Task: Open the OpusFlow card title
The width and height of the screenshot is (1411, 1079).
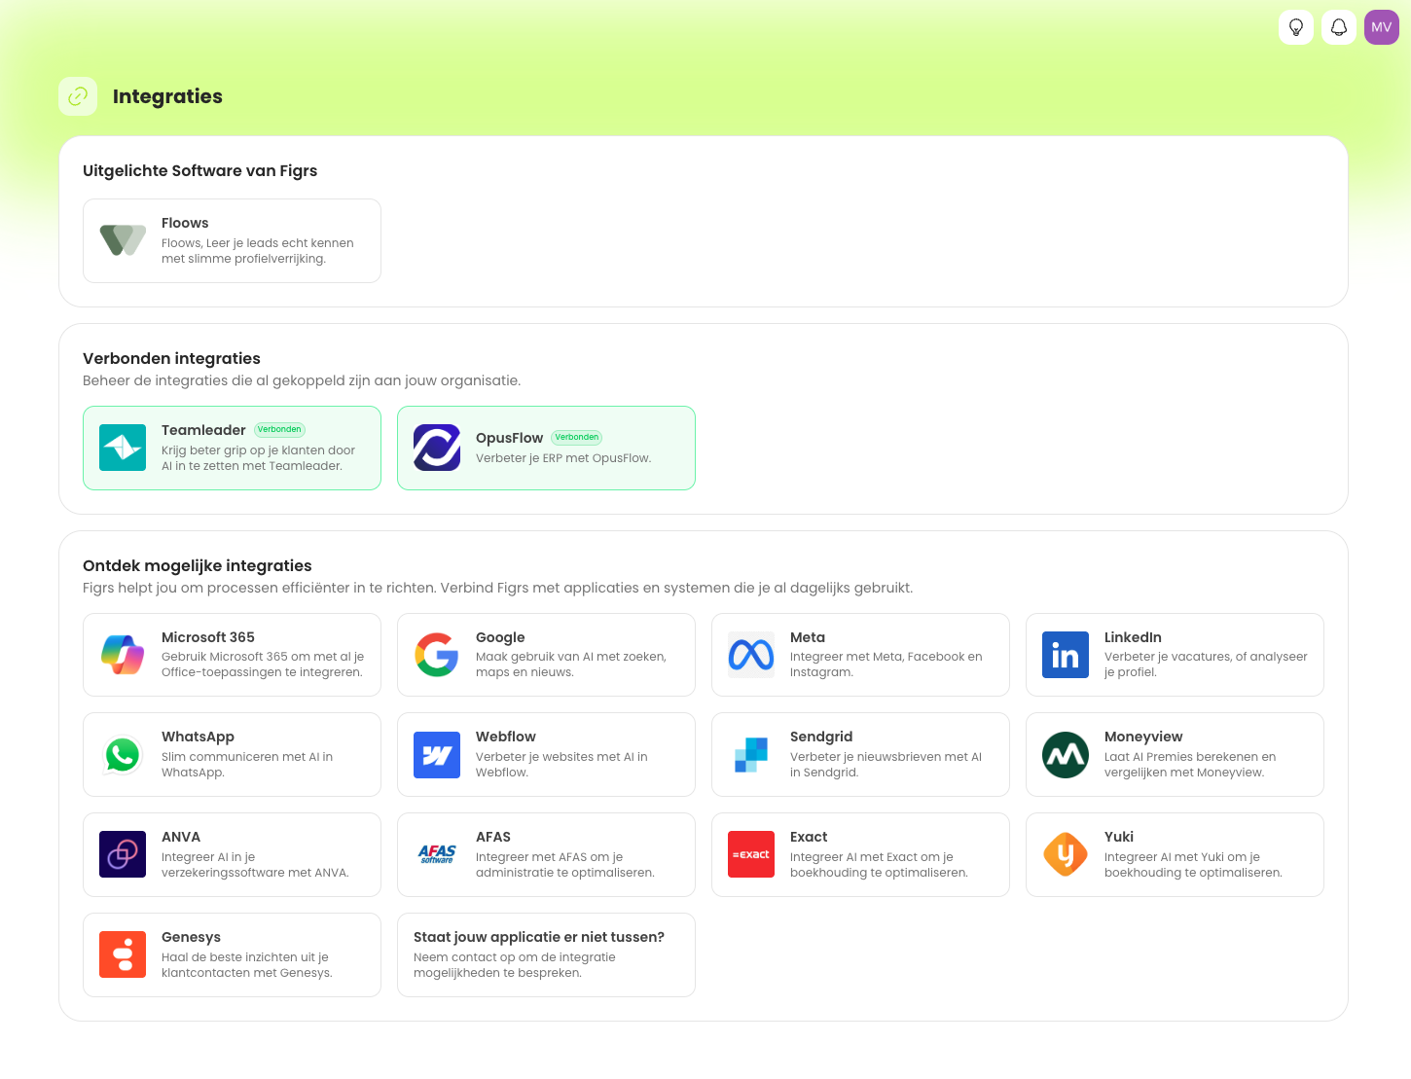Action: pyautogui.click(x=509, y=438)
